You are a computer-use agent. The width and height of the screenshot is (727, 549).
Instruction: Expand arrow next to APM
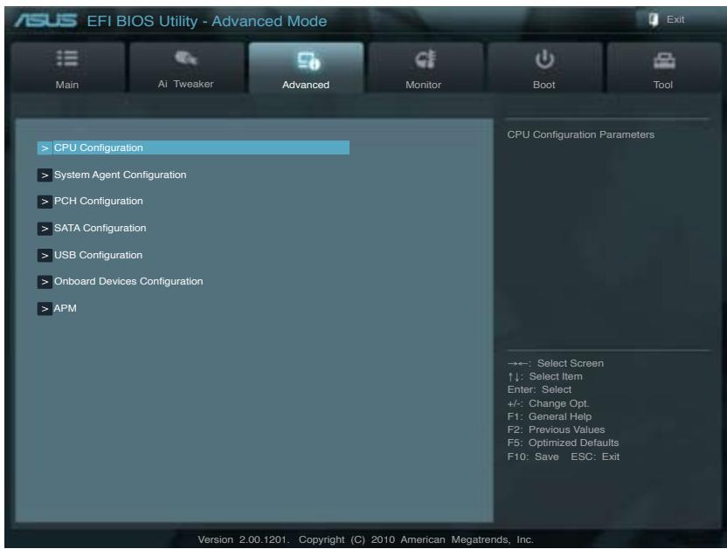pyautogui.click(x=45, y=309)
